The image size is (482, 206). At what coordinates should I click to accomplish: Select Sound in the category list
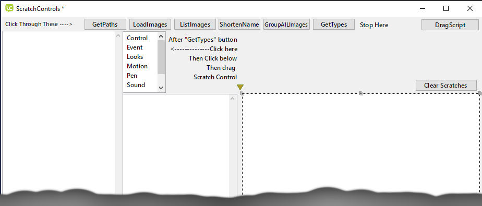tap(136, 85)
